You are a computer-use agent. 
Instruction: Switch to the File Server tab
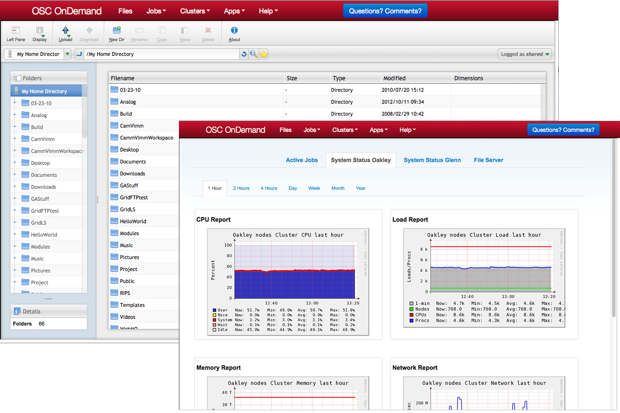[488, 160]
